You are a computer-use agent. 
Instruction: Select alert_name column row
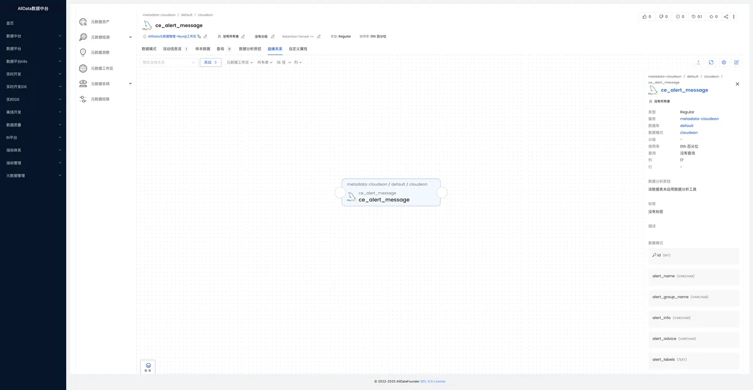[694, 276]
